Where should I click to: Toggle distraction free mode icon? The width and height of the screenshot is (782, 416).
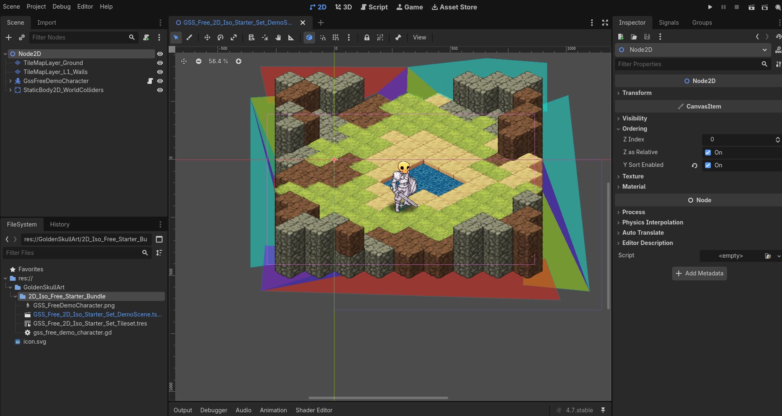coord(605,23)
